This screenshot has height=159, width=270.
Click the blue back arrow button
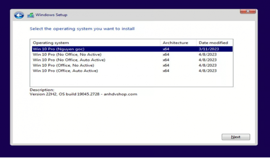click(x=19, y=15)
